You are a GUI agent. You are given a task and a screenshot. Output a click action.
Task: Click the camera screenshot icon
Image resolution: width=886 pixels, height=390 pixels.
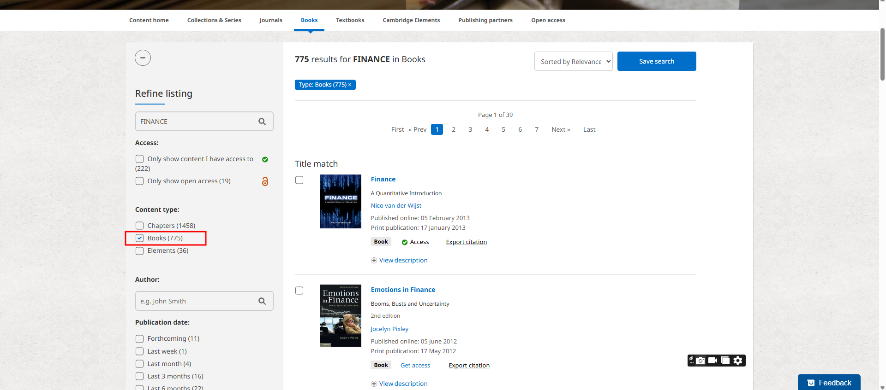click(700, 361)
